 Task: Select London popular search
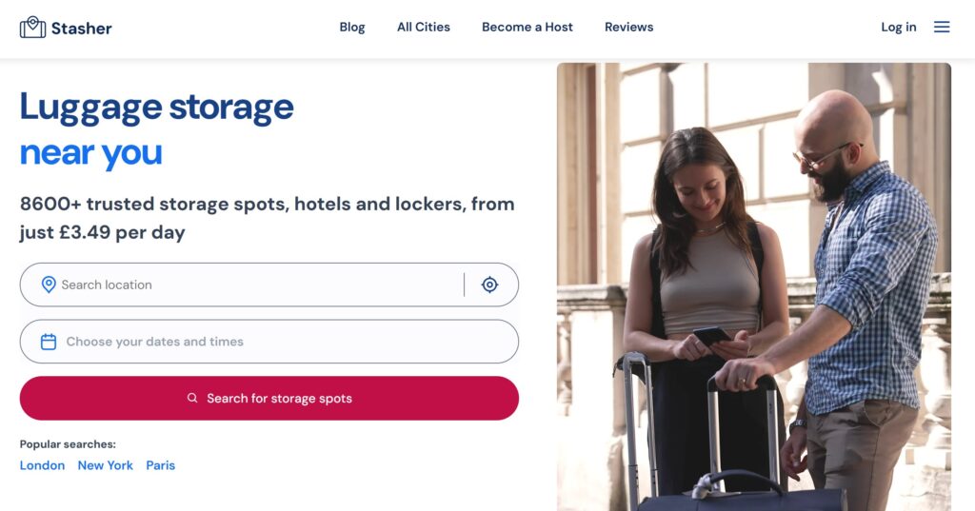[42, 465]
